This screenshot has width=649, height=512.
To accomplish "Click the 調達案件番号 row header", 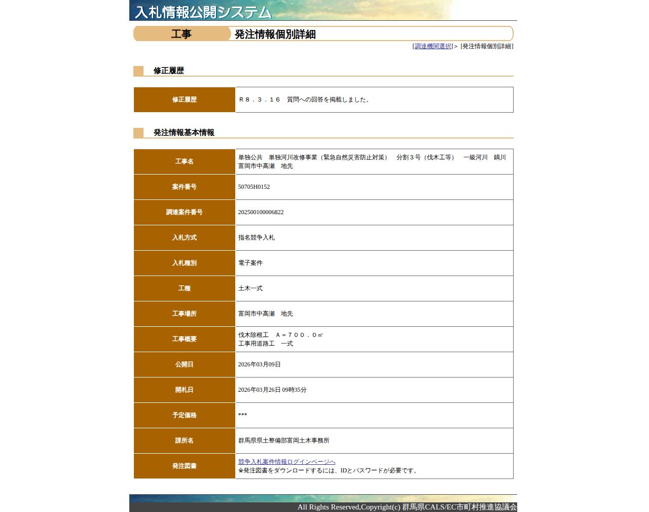I will (185, 212).
